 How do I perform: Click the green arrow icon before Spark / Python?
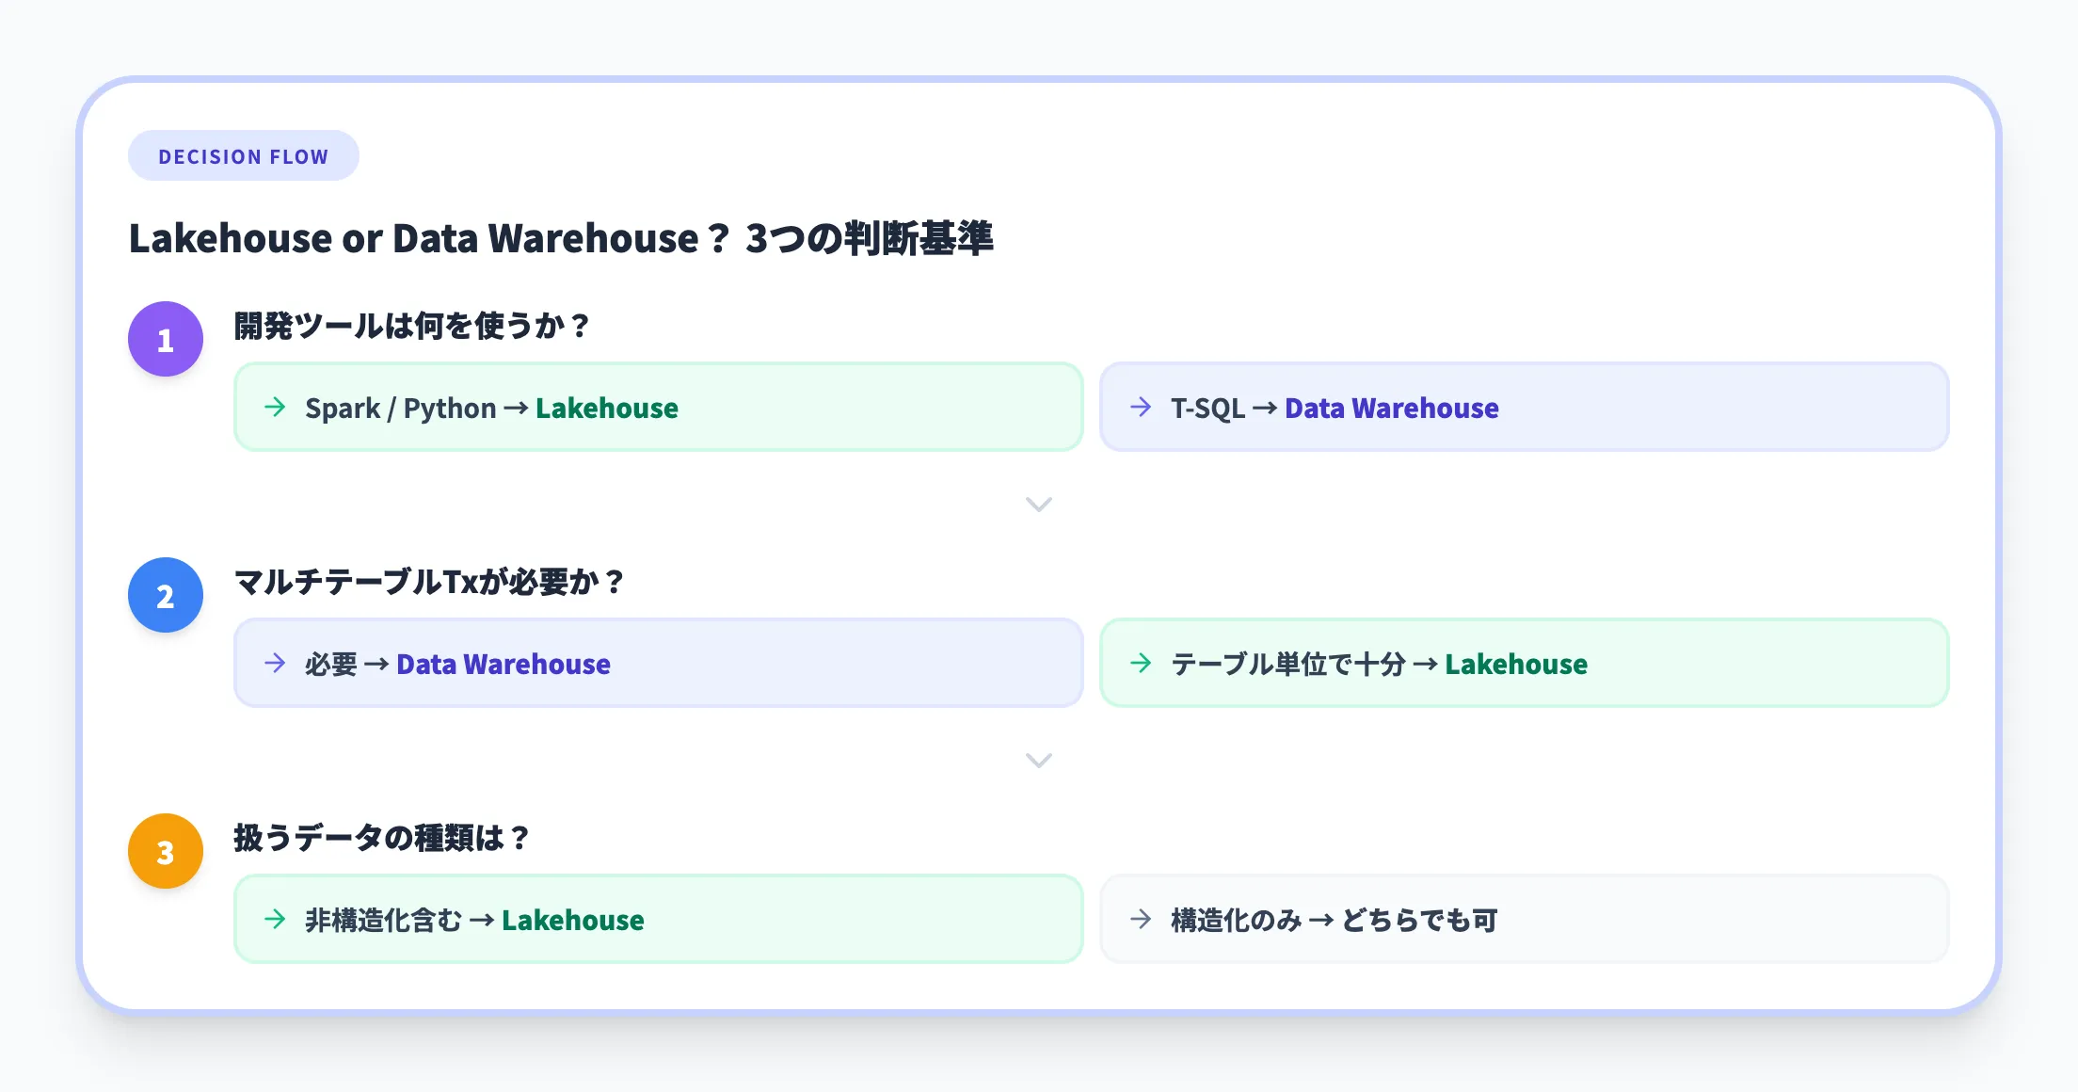(274, 407)
